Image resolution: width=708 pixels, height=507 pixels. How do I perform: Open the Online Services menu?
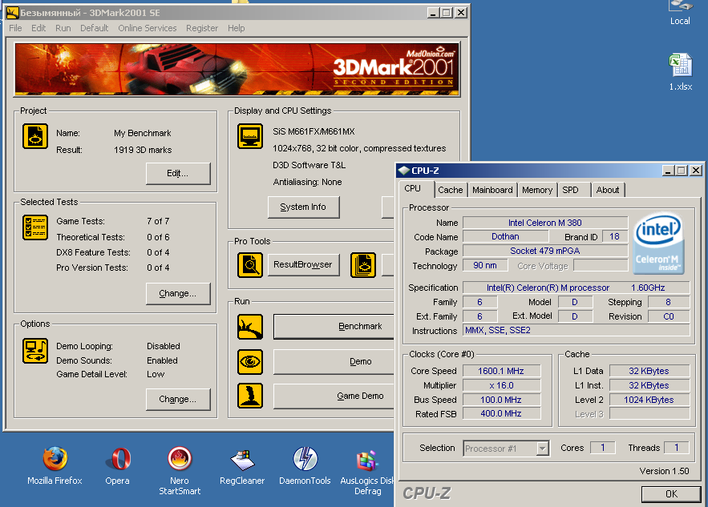[x=148, y=28]
